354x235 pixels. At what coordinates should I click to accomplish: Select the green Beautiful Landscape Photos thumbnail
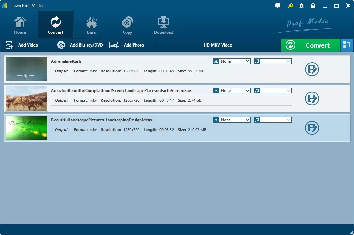tap(27, 128)
